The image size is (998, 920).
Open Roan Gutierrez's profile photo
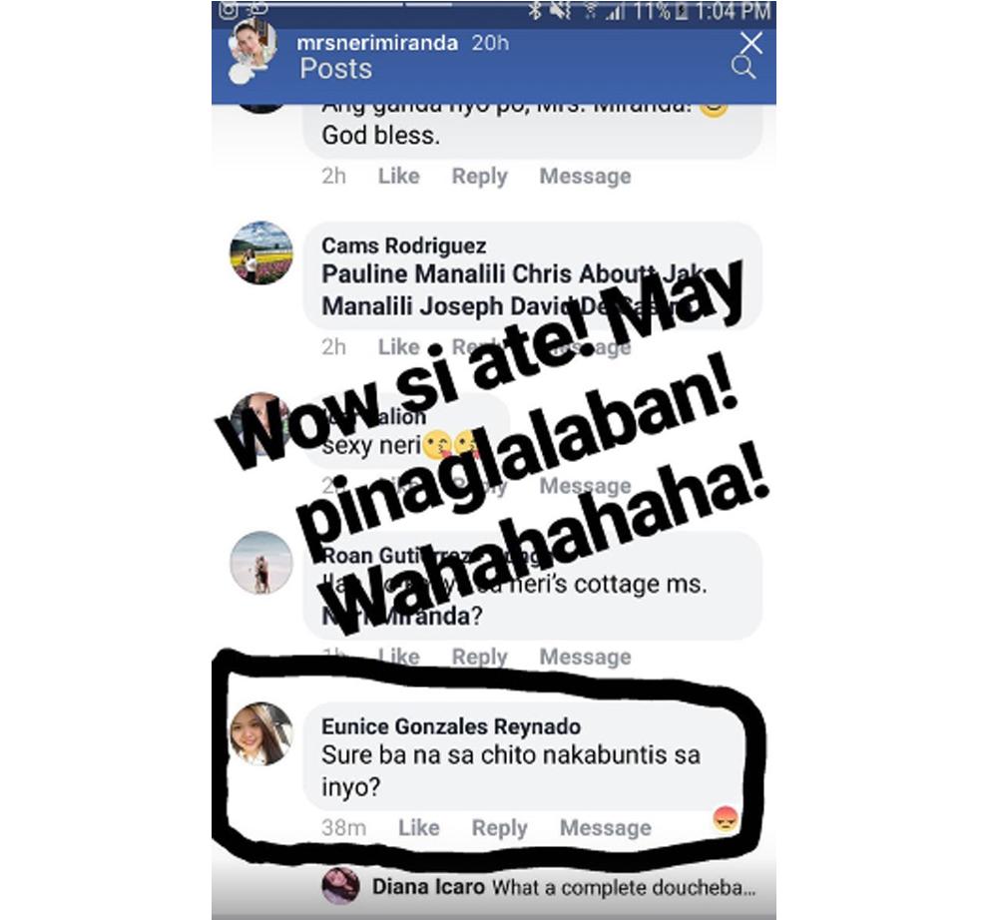[x=260, y=563]
